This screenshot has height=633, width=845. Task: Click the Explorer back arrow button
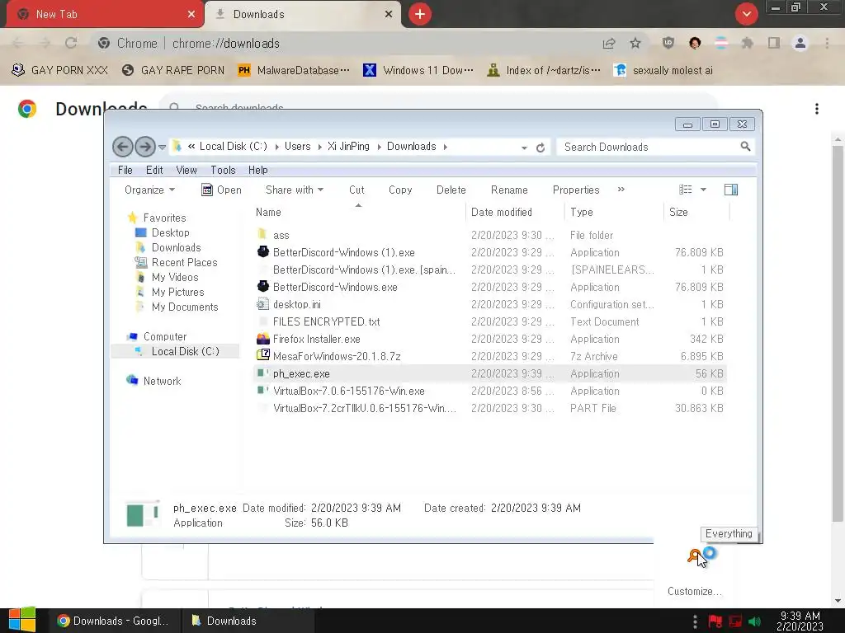[122, 147]
